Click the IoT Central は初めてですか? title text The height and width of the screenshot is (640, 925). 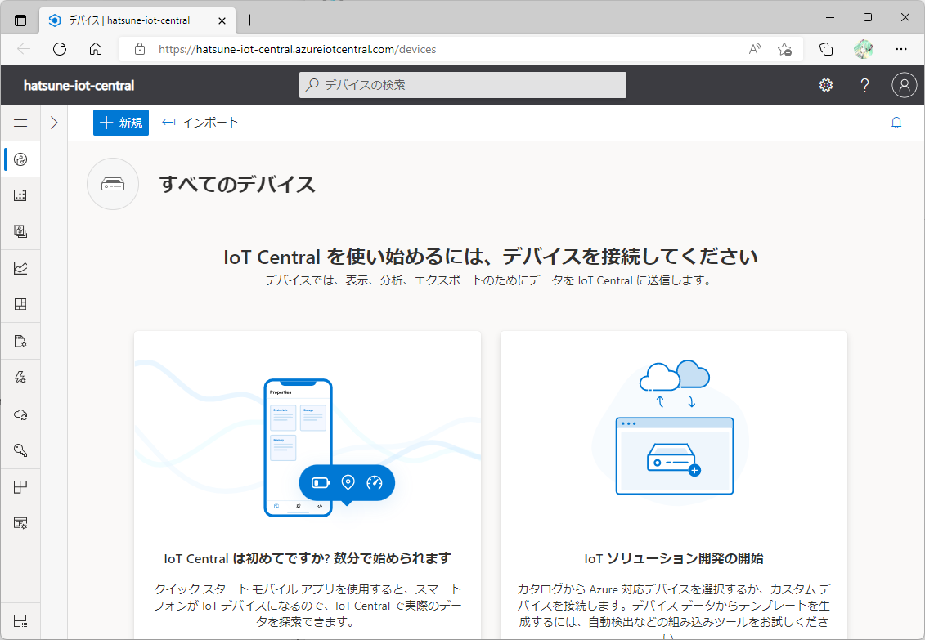point(308,558)
